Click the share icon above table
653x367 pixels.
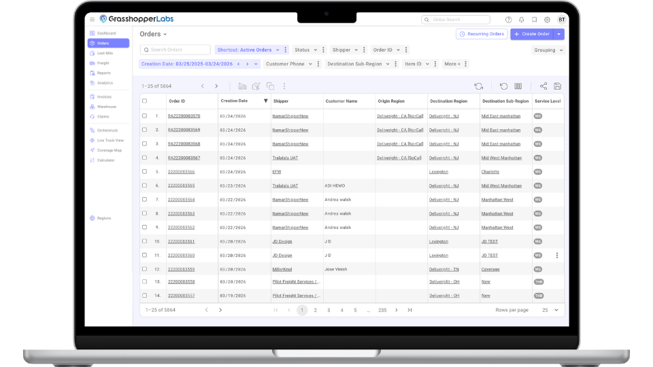pyautogui.click(x=543, y=86)
